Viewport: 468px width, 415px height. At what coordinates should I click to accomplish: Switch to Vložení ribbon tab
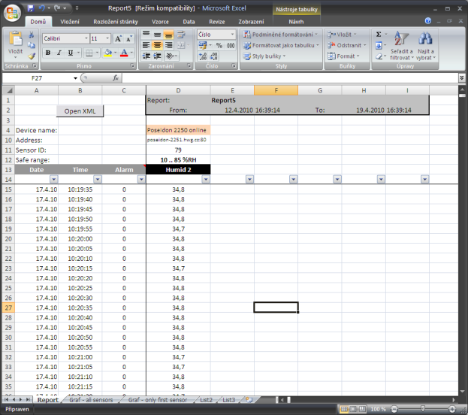(70, 22)
